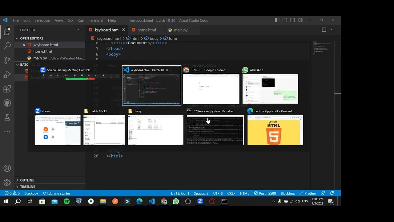Open the Run menu
Image resolution: width=394 pixels, height=222 pixels.
[x=81, y=20]
